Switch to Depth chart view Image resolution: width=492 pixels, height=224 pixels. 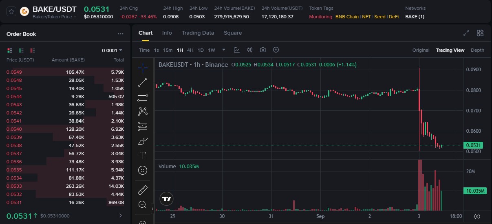click(x=477, y=50)
